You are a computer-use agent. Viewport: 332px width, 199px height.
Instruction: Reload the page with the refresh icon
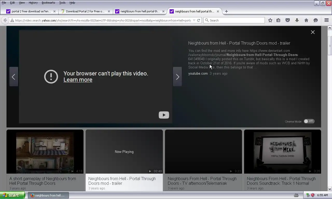198,20
